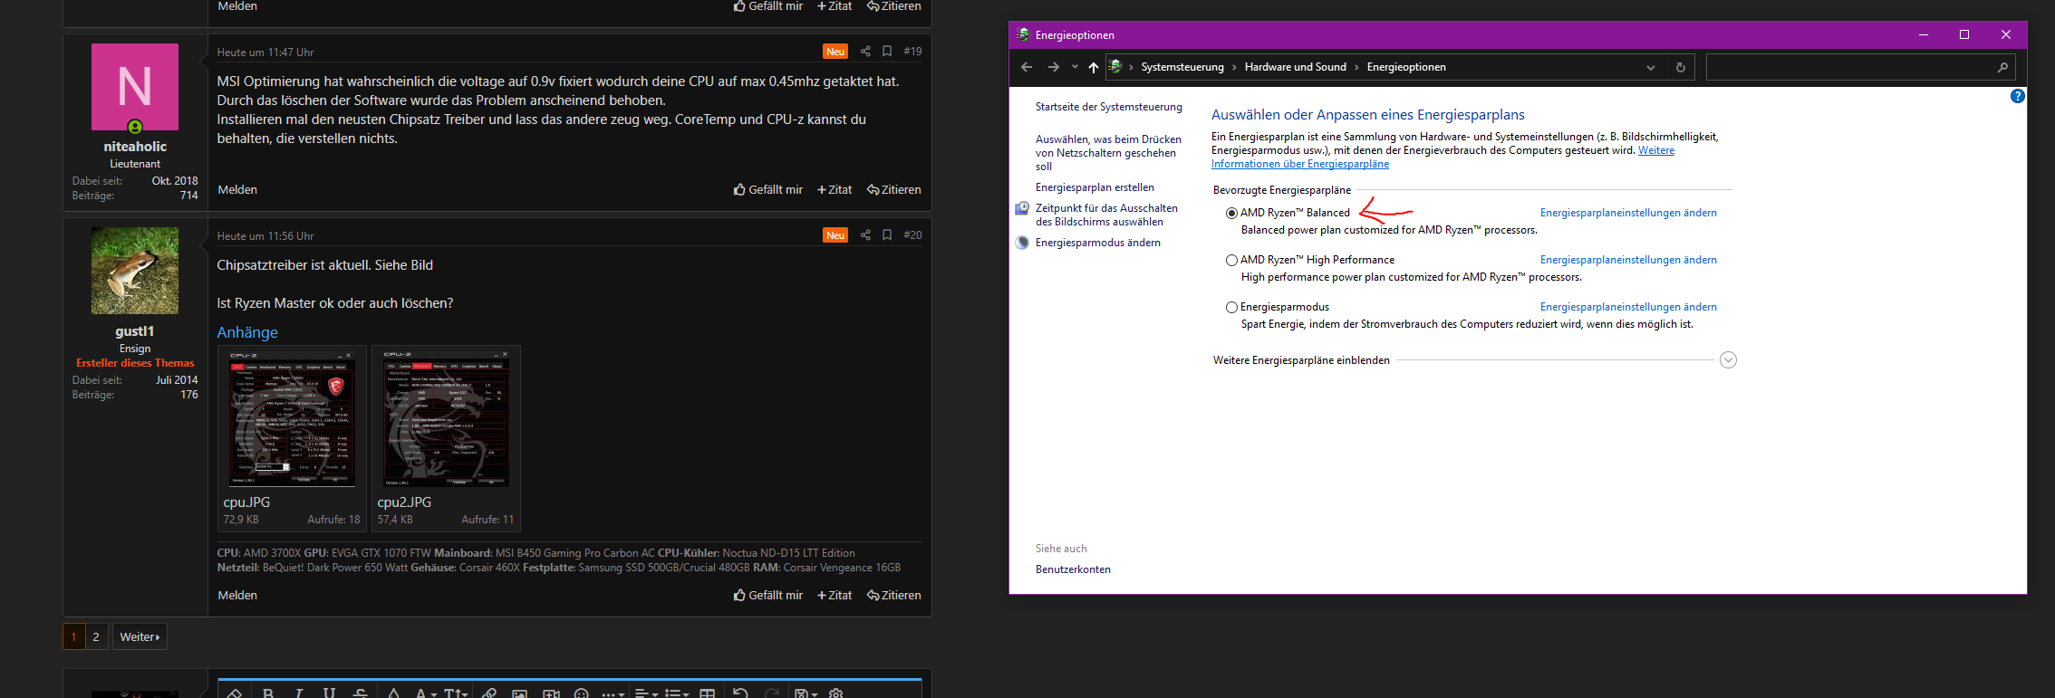This screenshot has width=2055, height=698.
Task: Insert a link using the chain icon
Action: click(489, 693)
